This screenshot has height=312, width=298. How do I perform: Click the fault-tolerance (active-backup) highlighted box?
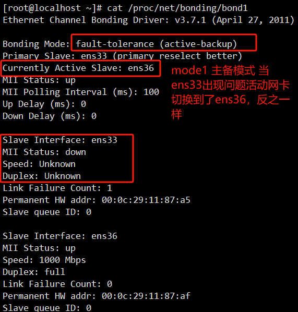(x=164, y=43)
